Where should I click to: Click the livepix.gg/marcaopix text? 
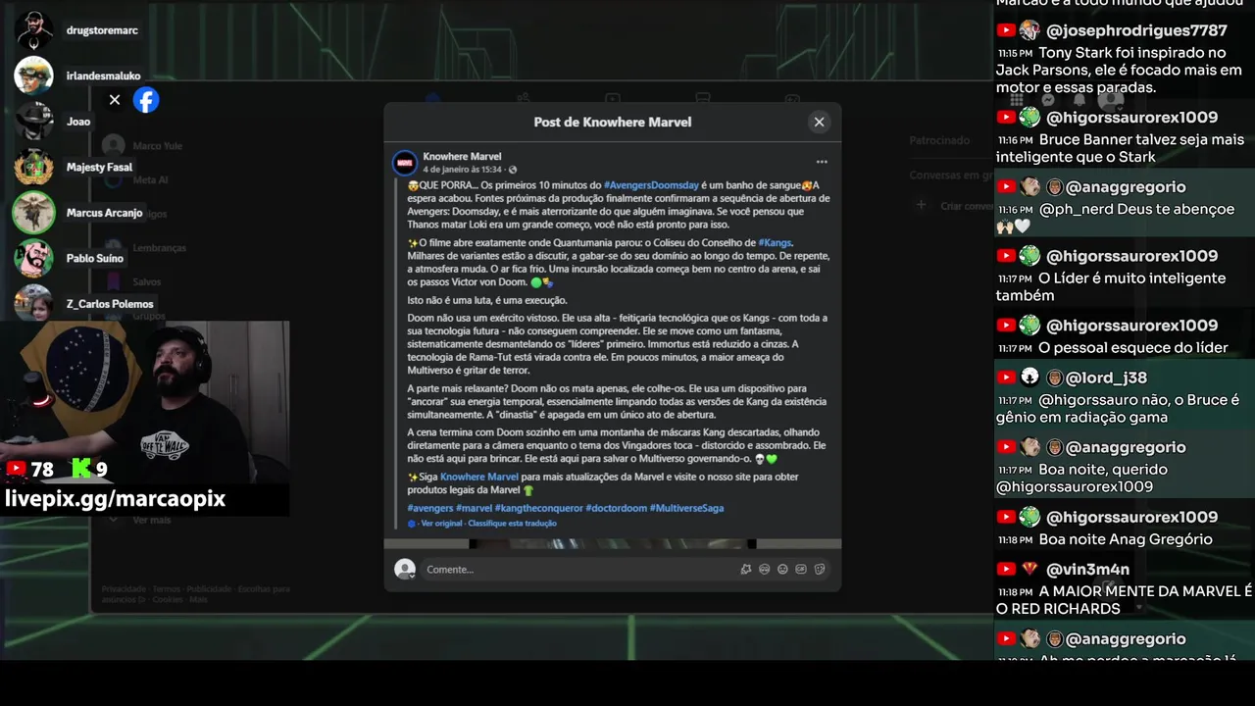pos(116,498)
